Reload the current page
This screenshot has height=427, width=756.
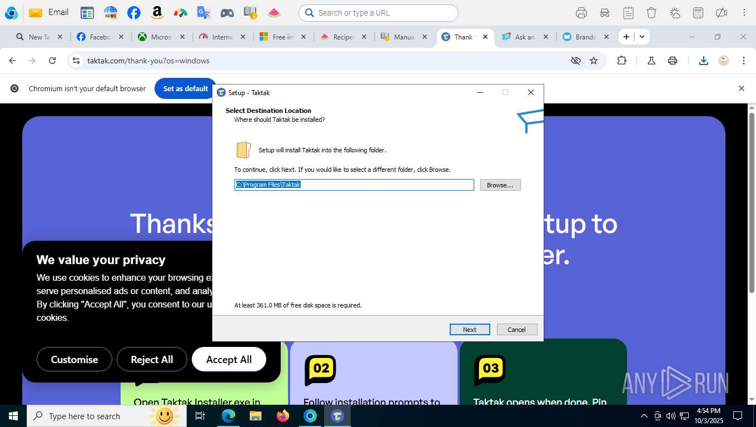[52, 61]
